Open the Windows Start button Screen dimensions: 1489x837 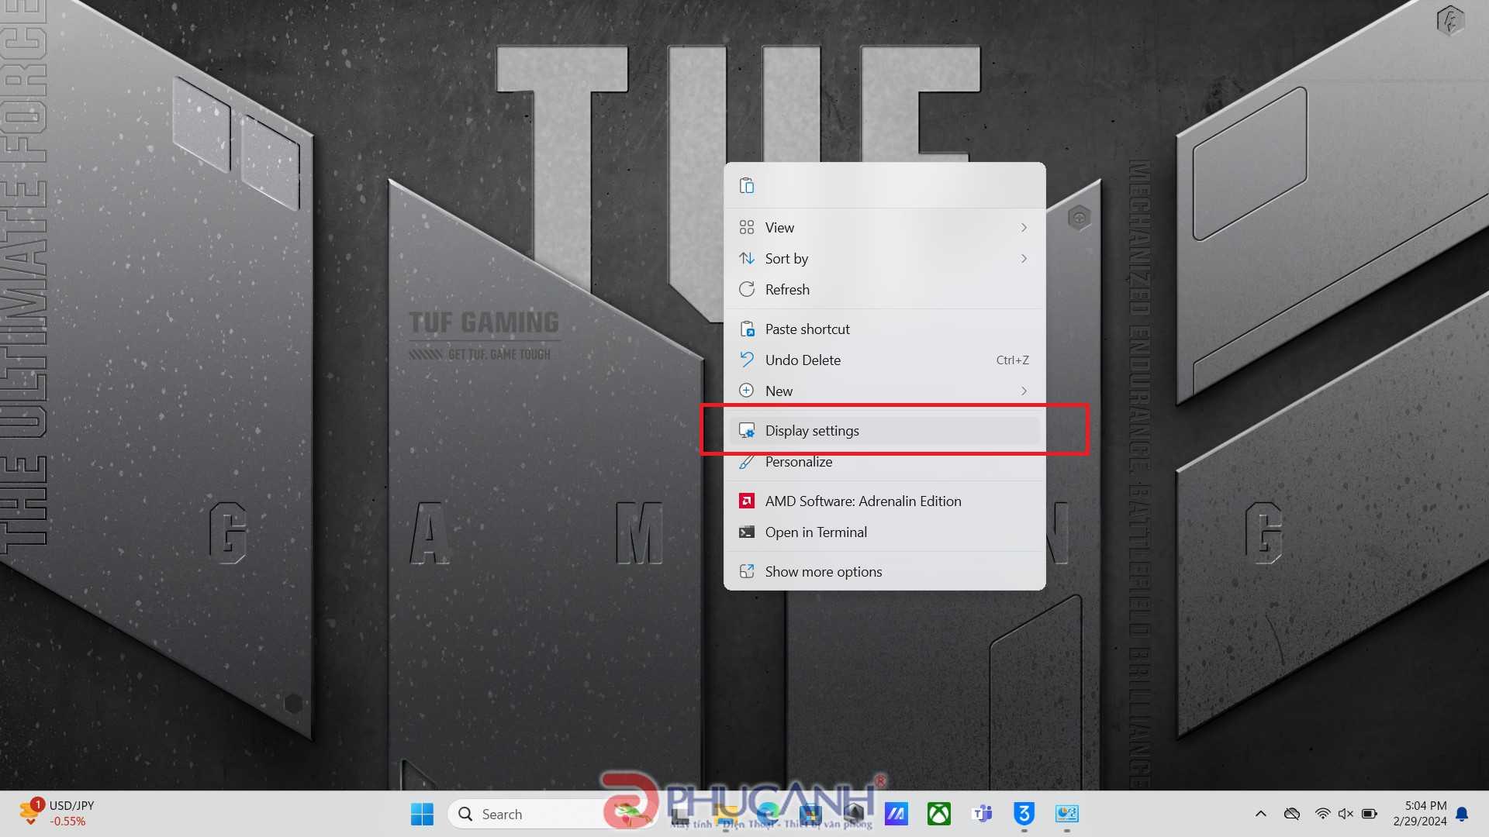[422, 814]
